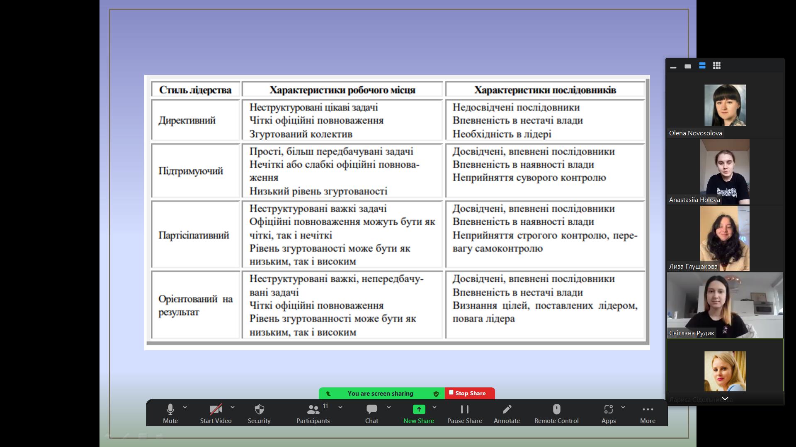Select Світлана Рудик's video tile

click(725, 305)
